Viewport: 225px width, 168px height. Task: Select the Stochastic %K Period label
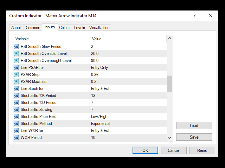[38, 96]
